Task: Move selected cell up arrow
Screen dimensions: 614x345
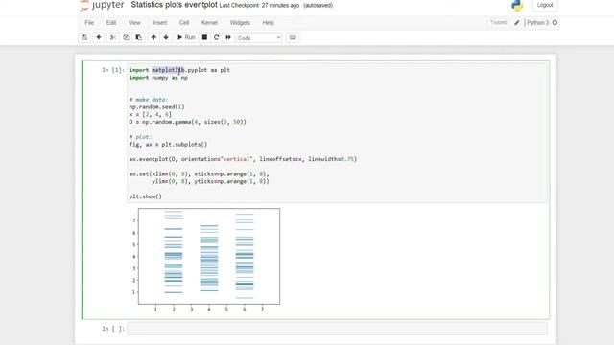Action: pyautogui.click(x=153, y=37)
